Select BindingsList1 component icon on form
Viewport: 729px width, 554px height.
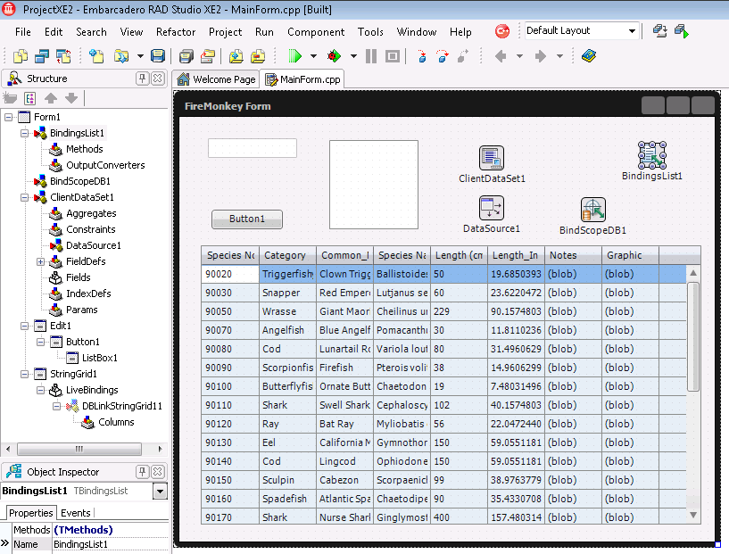click(x=652, y=155)
